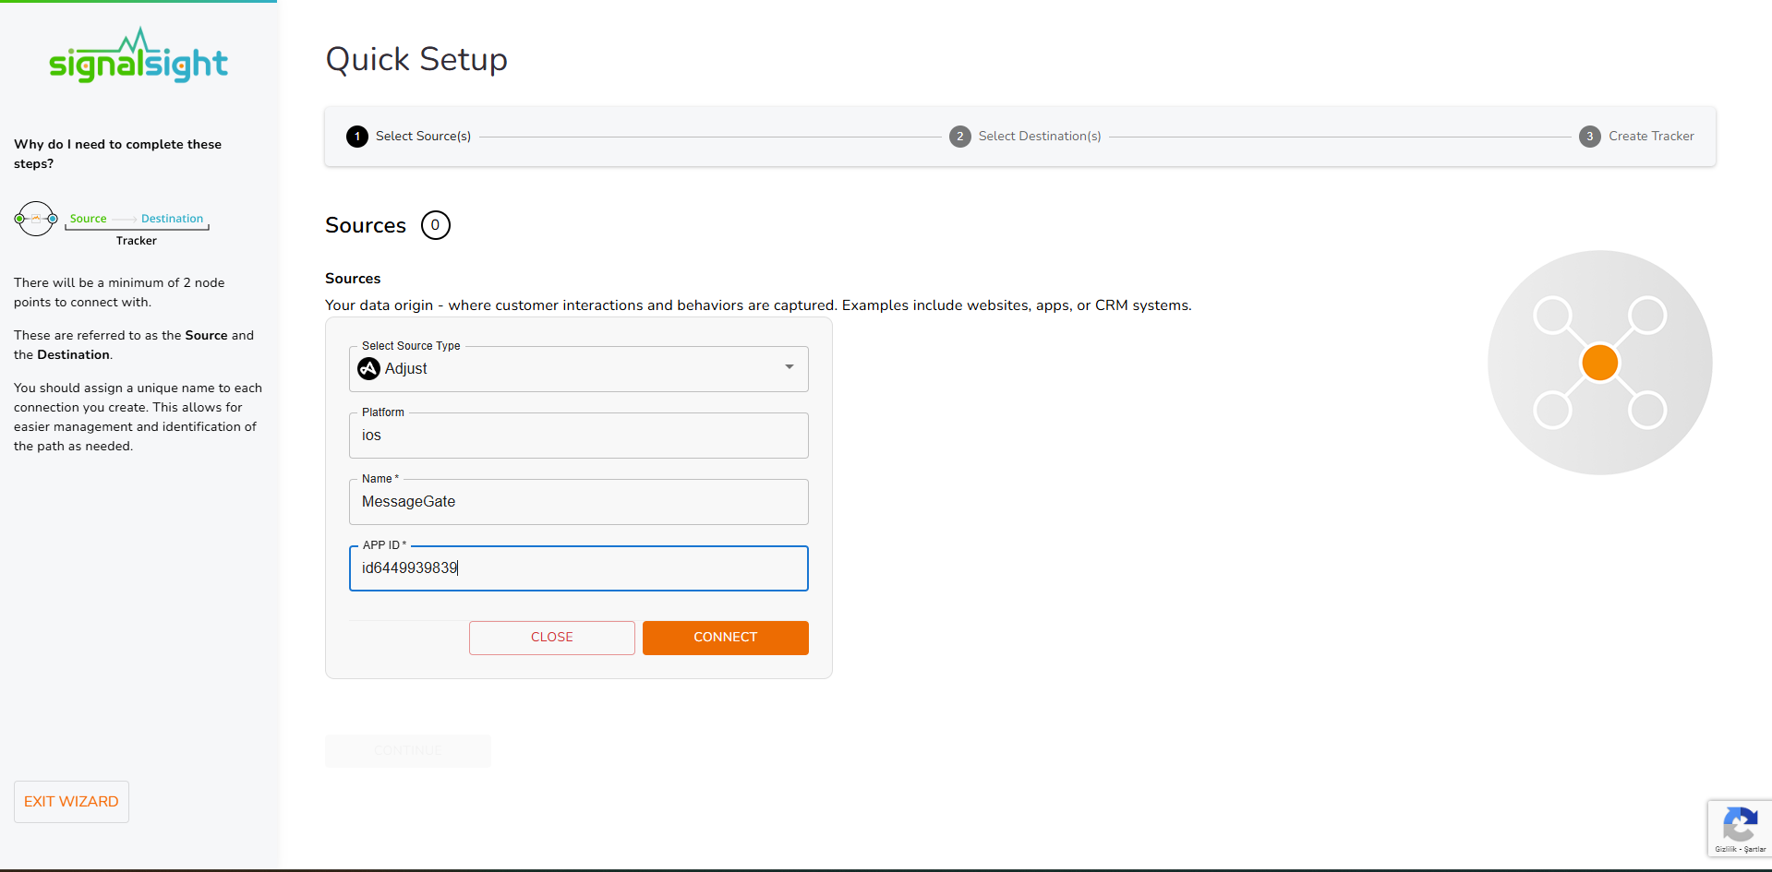
Task: Click the Tracker label under the diagram
Action: tap(137, 241)
